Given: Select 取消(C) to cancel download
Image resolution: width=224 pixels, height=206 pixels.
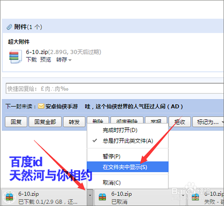Looking at the screenshot, I should tap(128, 182).
